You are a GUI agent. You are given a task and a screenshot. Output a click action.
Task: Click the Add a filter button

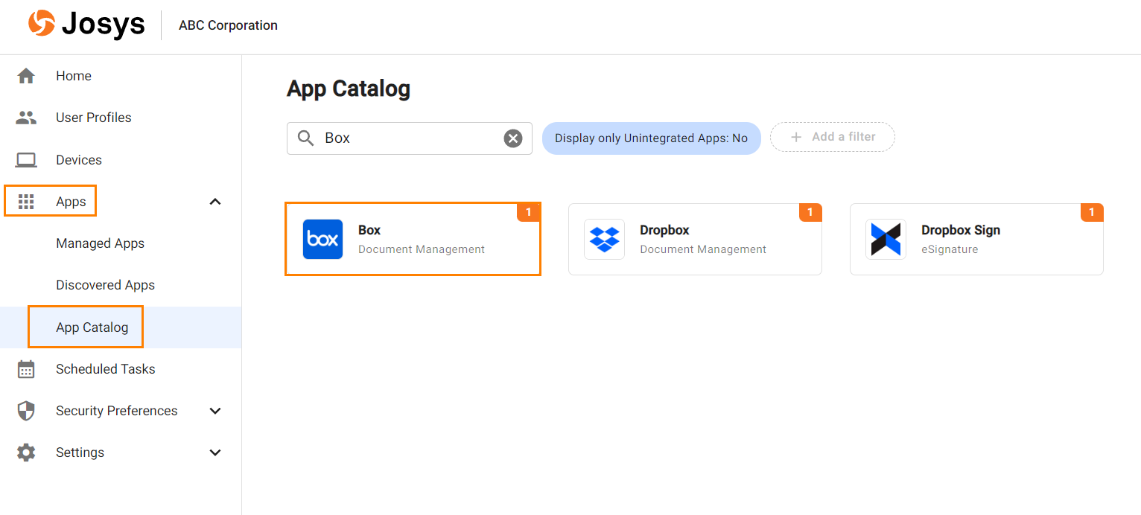pyautogui.click(x=832, y=137)
